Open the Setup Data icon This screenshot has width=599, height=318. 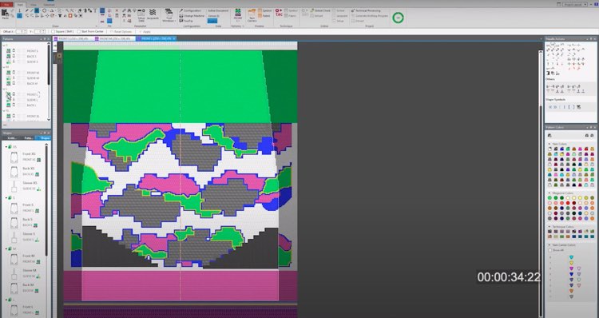(141, 15)
